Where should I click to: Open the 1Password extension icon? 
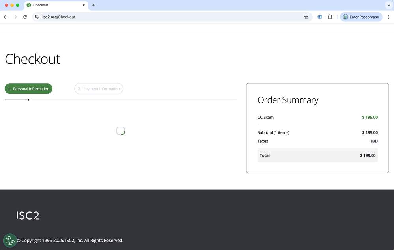point(320,17)
